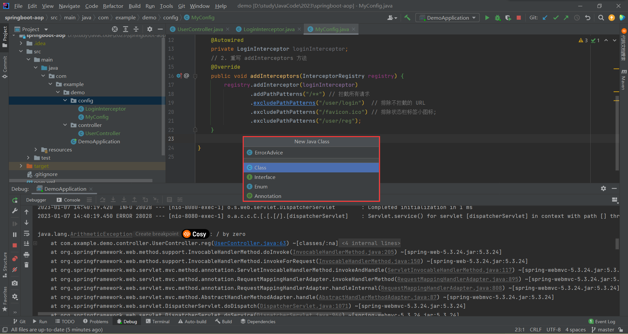The width and height of the screenshot is (628, 334).
Task: Collapse all icon in Project panel header
Action: [x=136, y=29]
